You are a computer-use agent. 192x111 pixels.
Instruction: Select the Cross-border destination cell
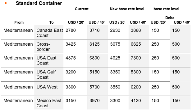[x=49, y=46]
